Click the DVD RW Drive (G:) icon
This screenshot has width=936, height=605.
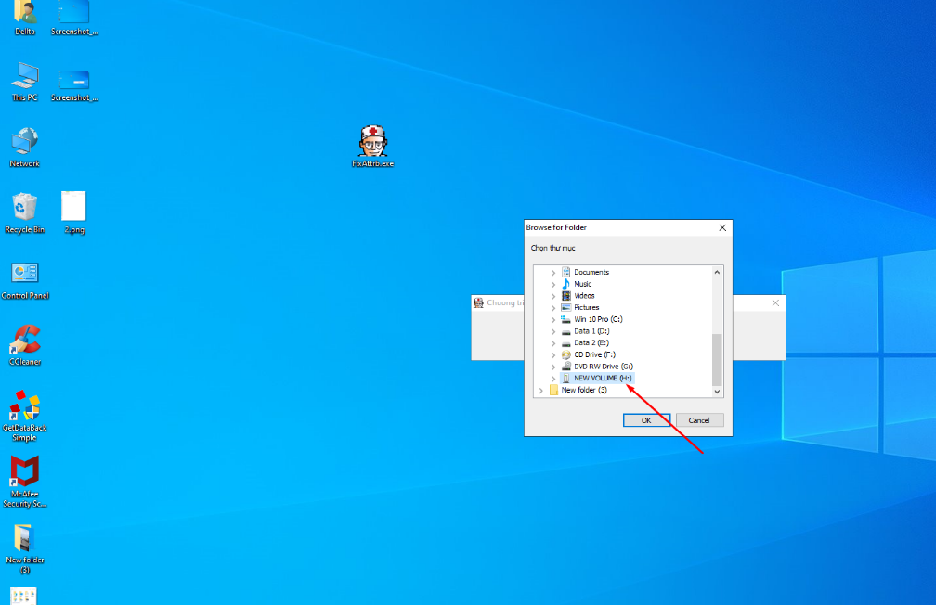click(x=565, y=367)
